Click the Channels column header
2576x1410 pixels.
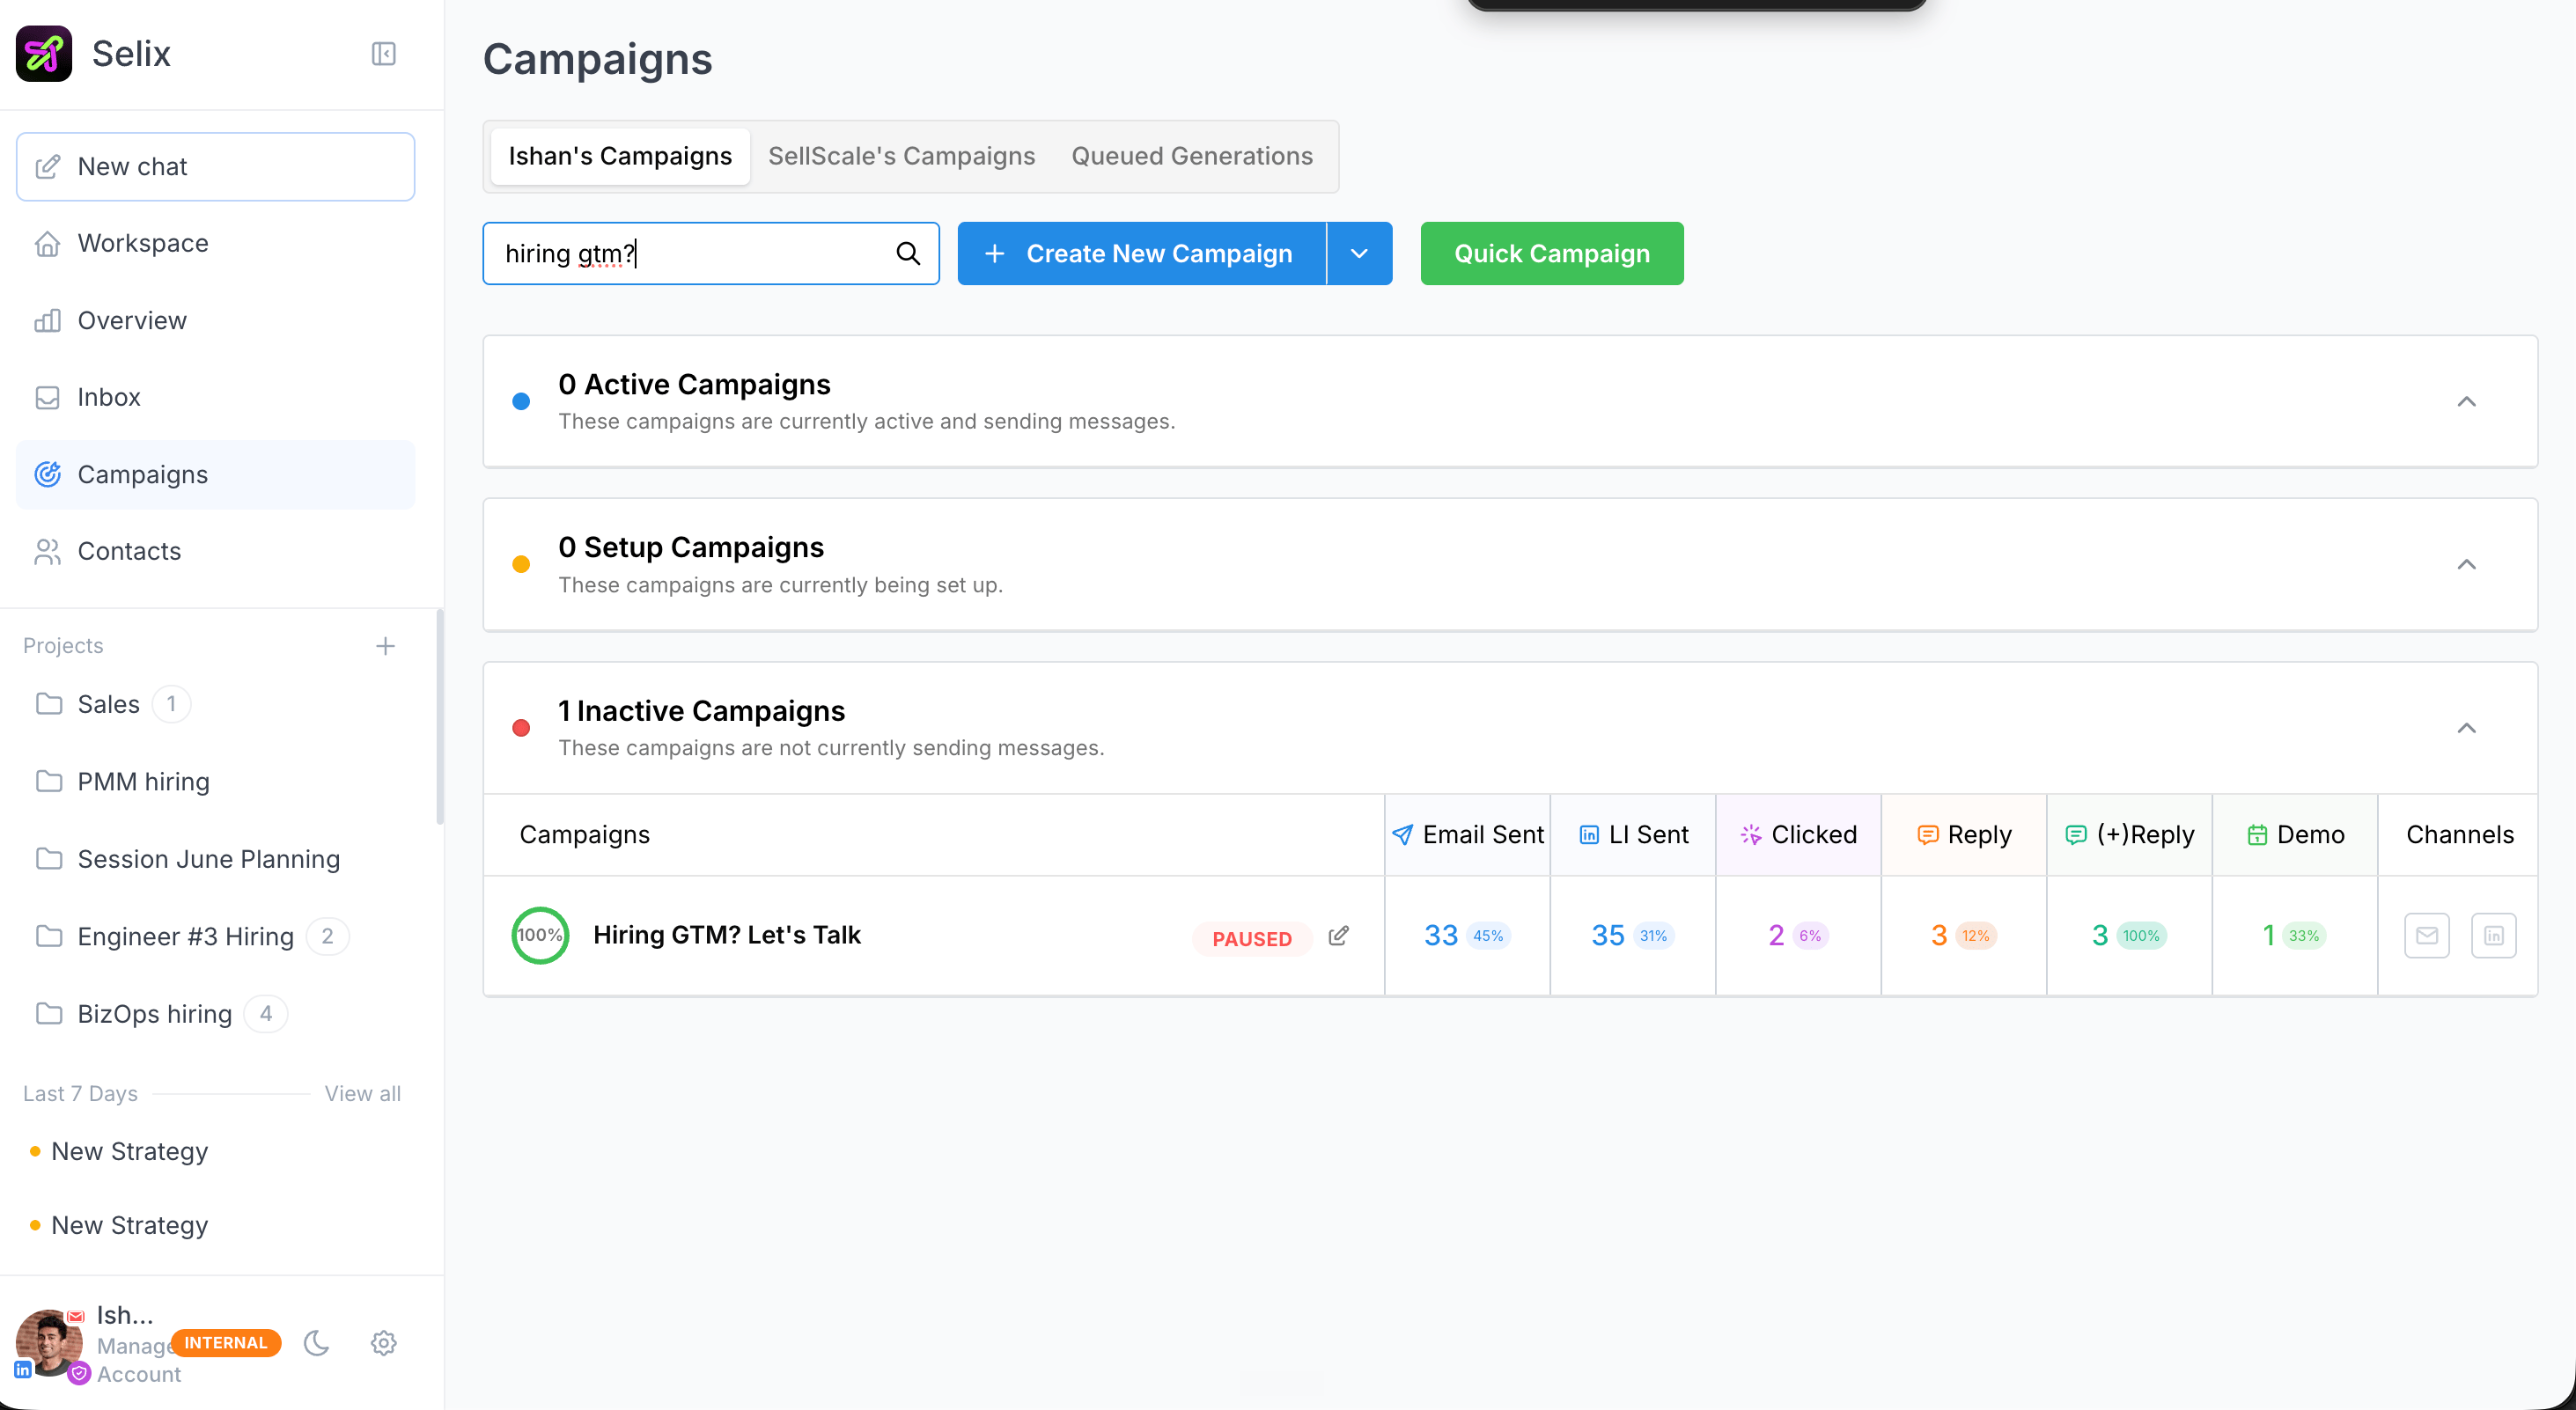point(2459,835)
